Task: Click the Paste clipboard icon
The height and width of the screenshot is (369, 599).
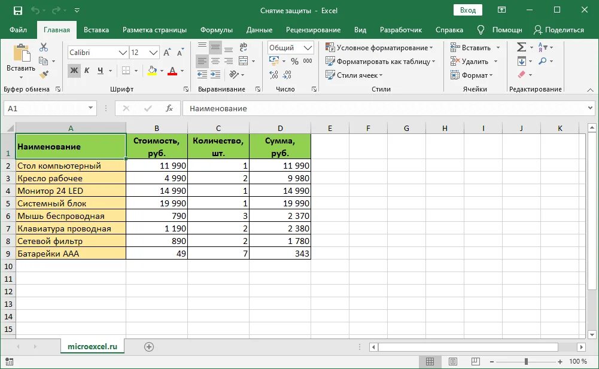Action: pyautogui.click(x=22, y=53)
